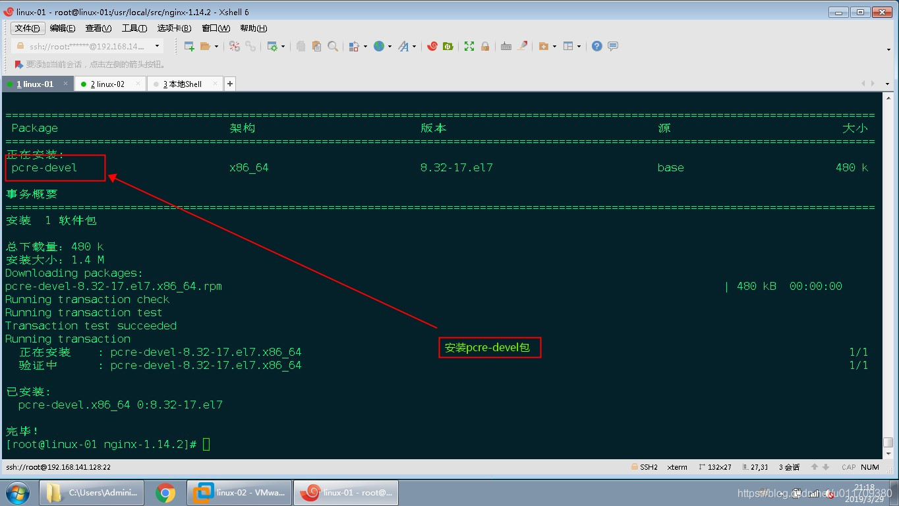The width and height of the screenshot is (899, 506).
Task: Toggle the full screen arrows icon
Action: click(469, 46)
